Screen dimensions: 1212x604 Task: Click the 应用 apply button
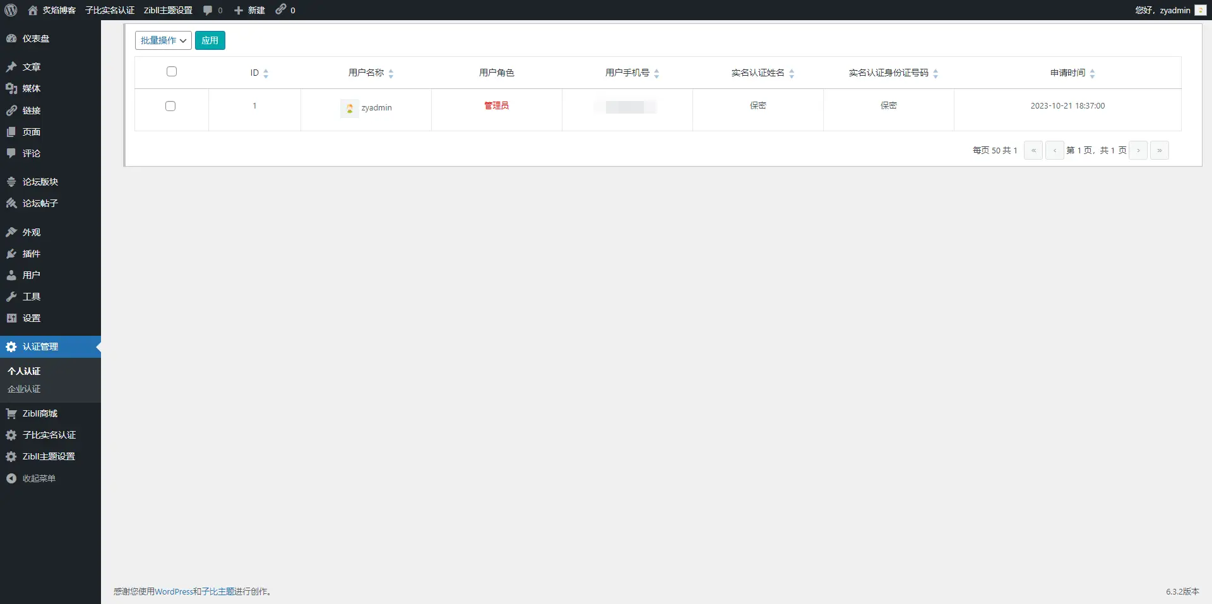coord(210,40)
